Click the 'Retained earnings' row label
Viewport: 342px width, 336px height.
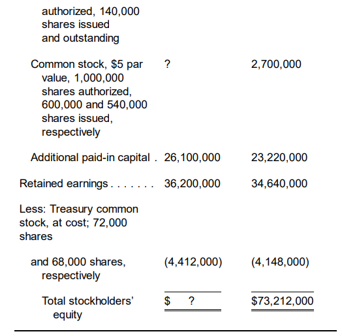click(64, 183)
